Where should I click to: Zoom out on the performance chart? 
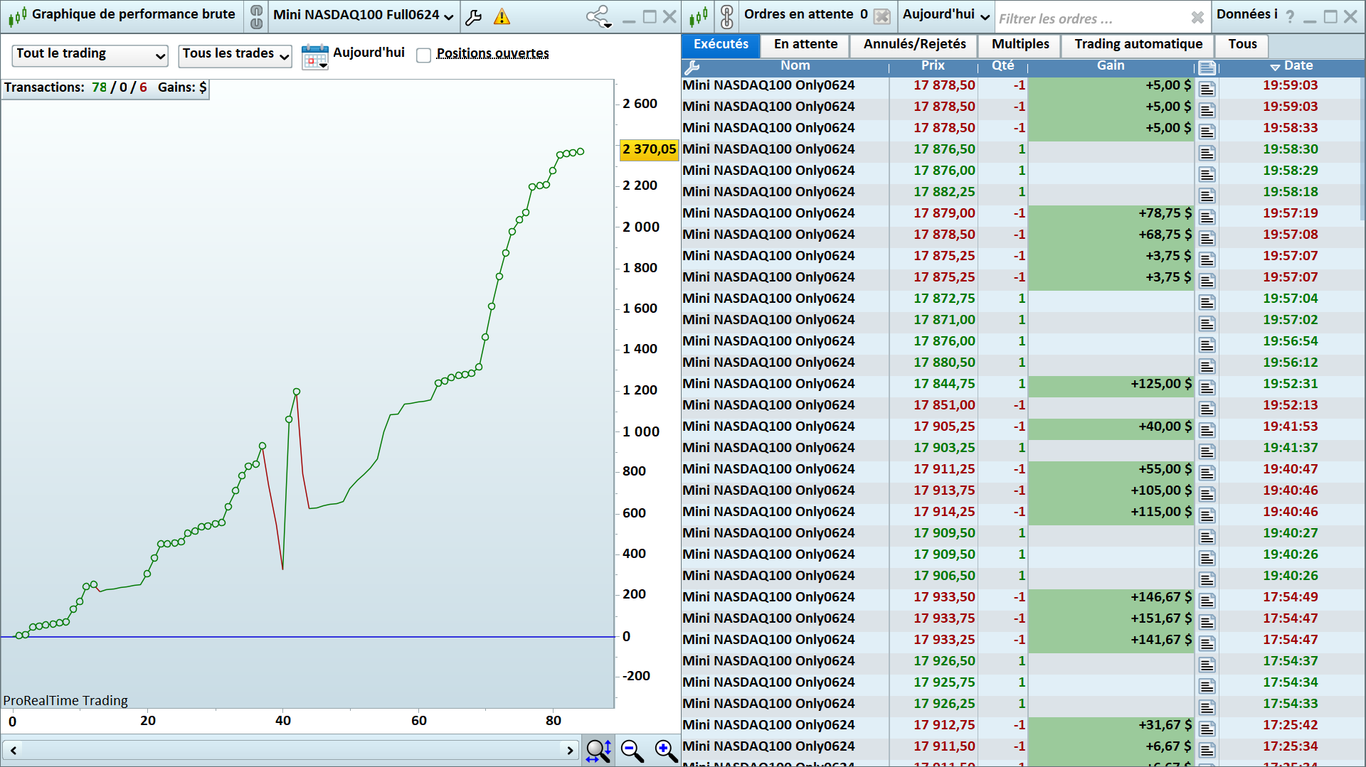(632, 751)
